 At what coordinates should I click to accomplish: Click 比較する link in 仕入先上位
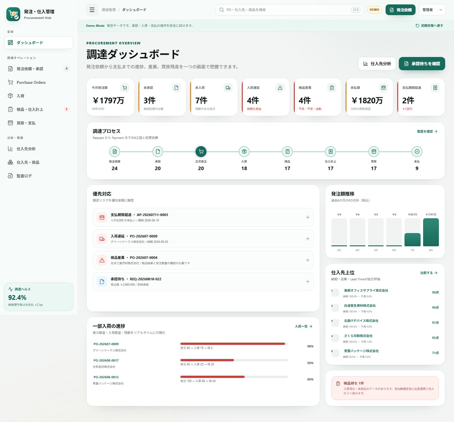tap(429, 273)
